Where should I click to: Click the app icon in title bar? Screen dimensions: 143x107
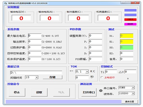tap(6, 3)
